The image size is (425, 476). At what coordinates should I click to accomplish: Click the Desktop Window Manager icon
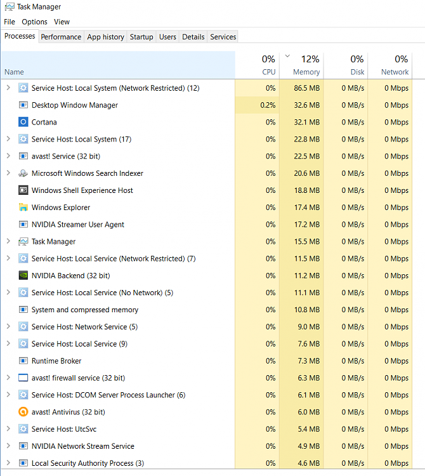coord(23,105)
